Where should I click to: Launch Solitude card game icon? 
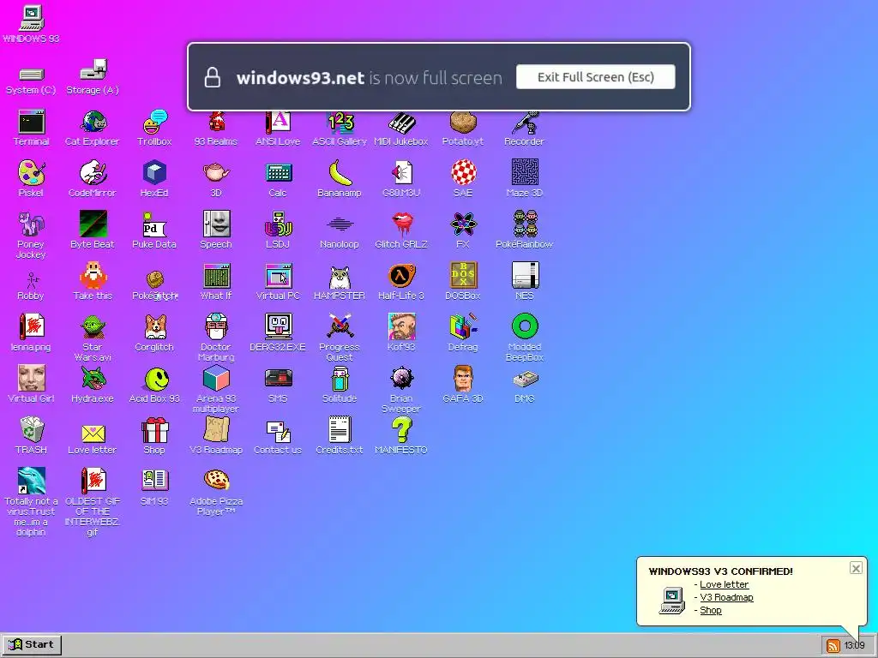[x=340, y=379]
